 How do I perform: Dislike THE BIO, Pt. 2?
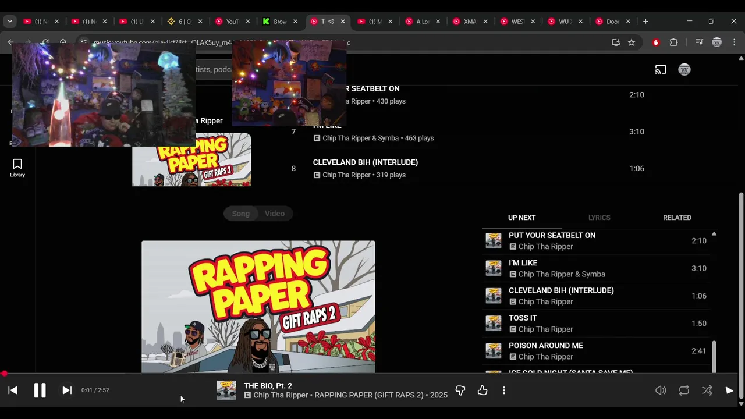click(460, 390)
